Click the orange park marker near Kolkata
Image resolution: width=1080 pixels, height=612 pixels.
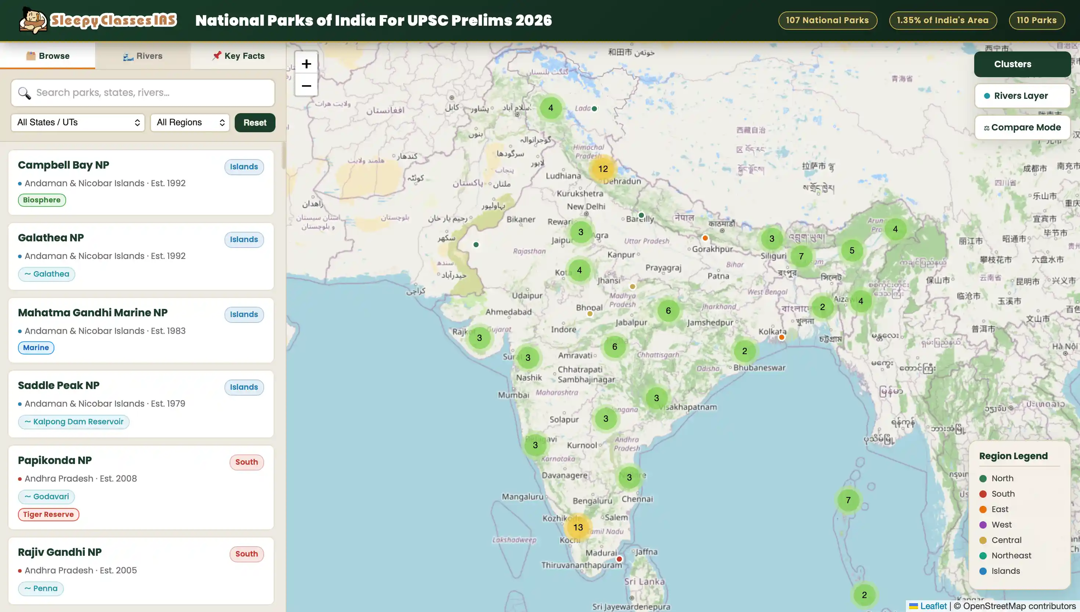pos(782,337)
